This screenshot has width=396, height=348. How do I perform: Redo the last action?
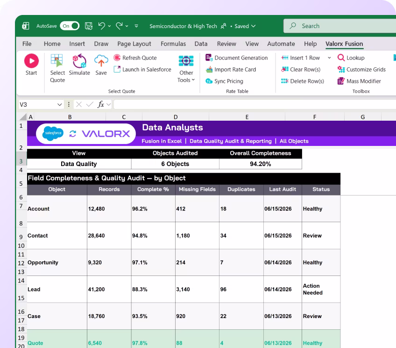point(119,26)
